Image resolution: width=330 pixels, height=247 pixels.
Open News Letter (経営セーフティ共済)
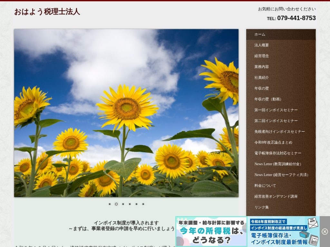[281, 175]
